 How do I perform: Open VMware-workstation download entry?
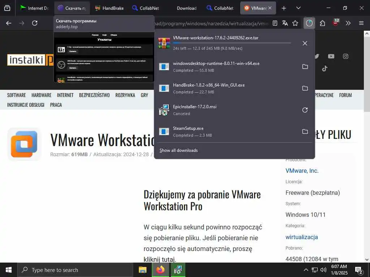tap(227, 43)
